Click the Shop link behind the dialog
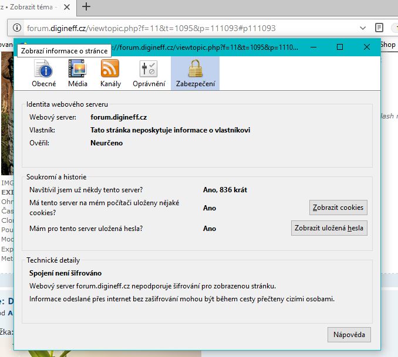Screen dimensions: 398x357 point(389,45)
